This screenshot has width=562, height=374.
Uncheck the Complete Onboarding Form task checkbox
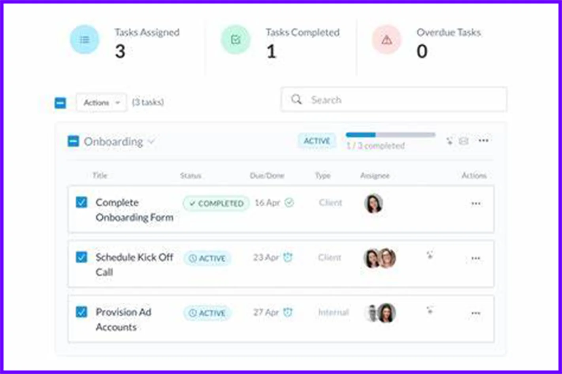81,202
